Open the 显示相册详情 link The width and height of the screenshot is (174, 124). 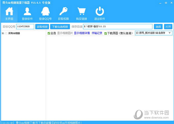click(82, 33)
